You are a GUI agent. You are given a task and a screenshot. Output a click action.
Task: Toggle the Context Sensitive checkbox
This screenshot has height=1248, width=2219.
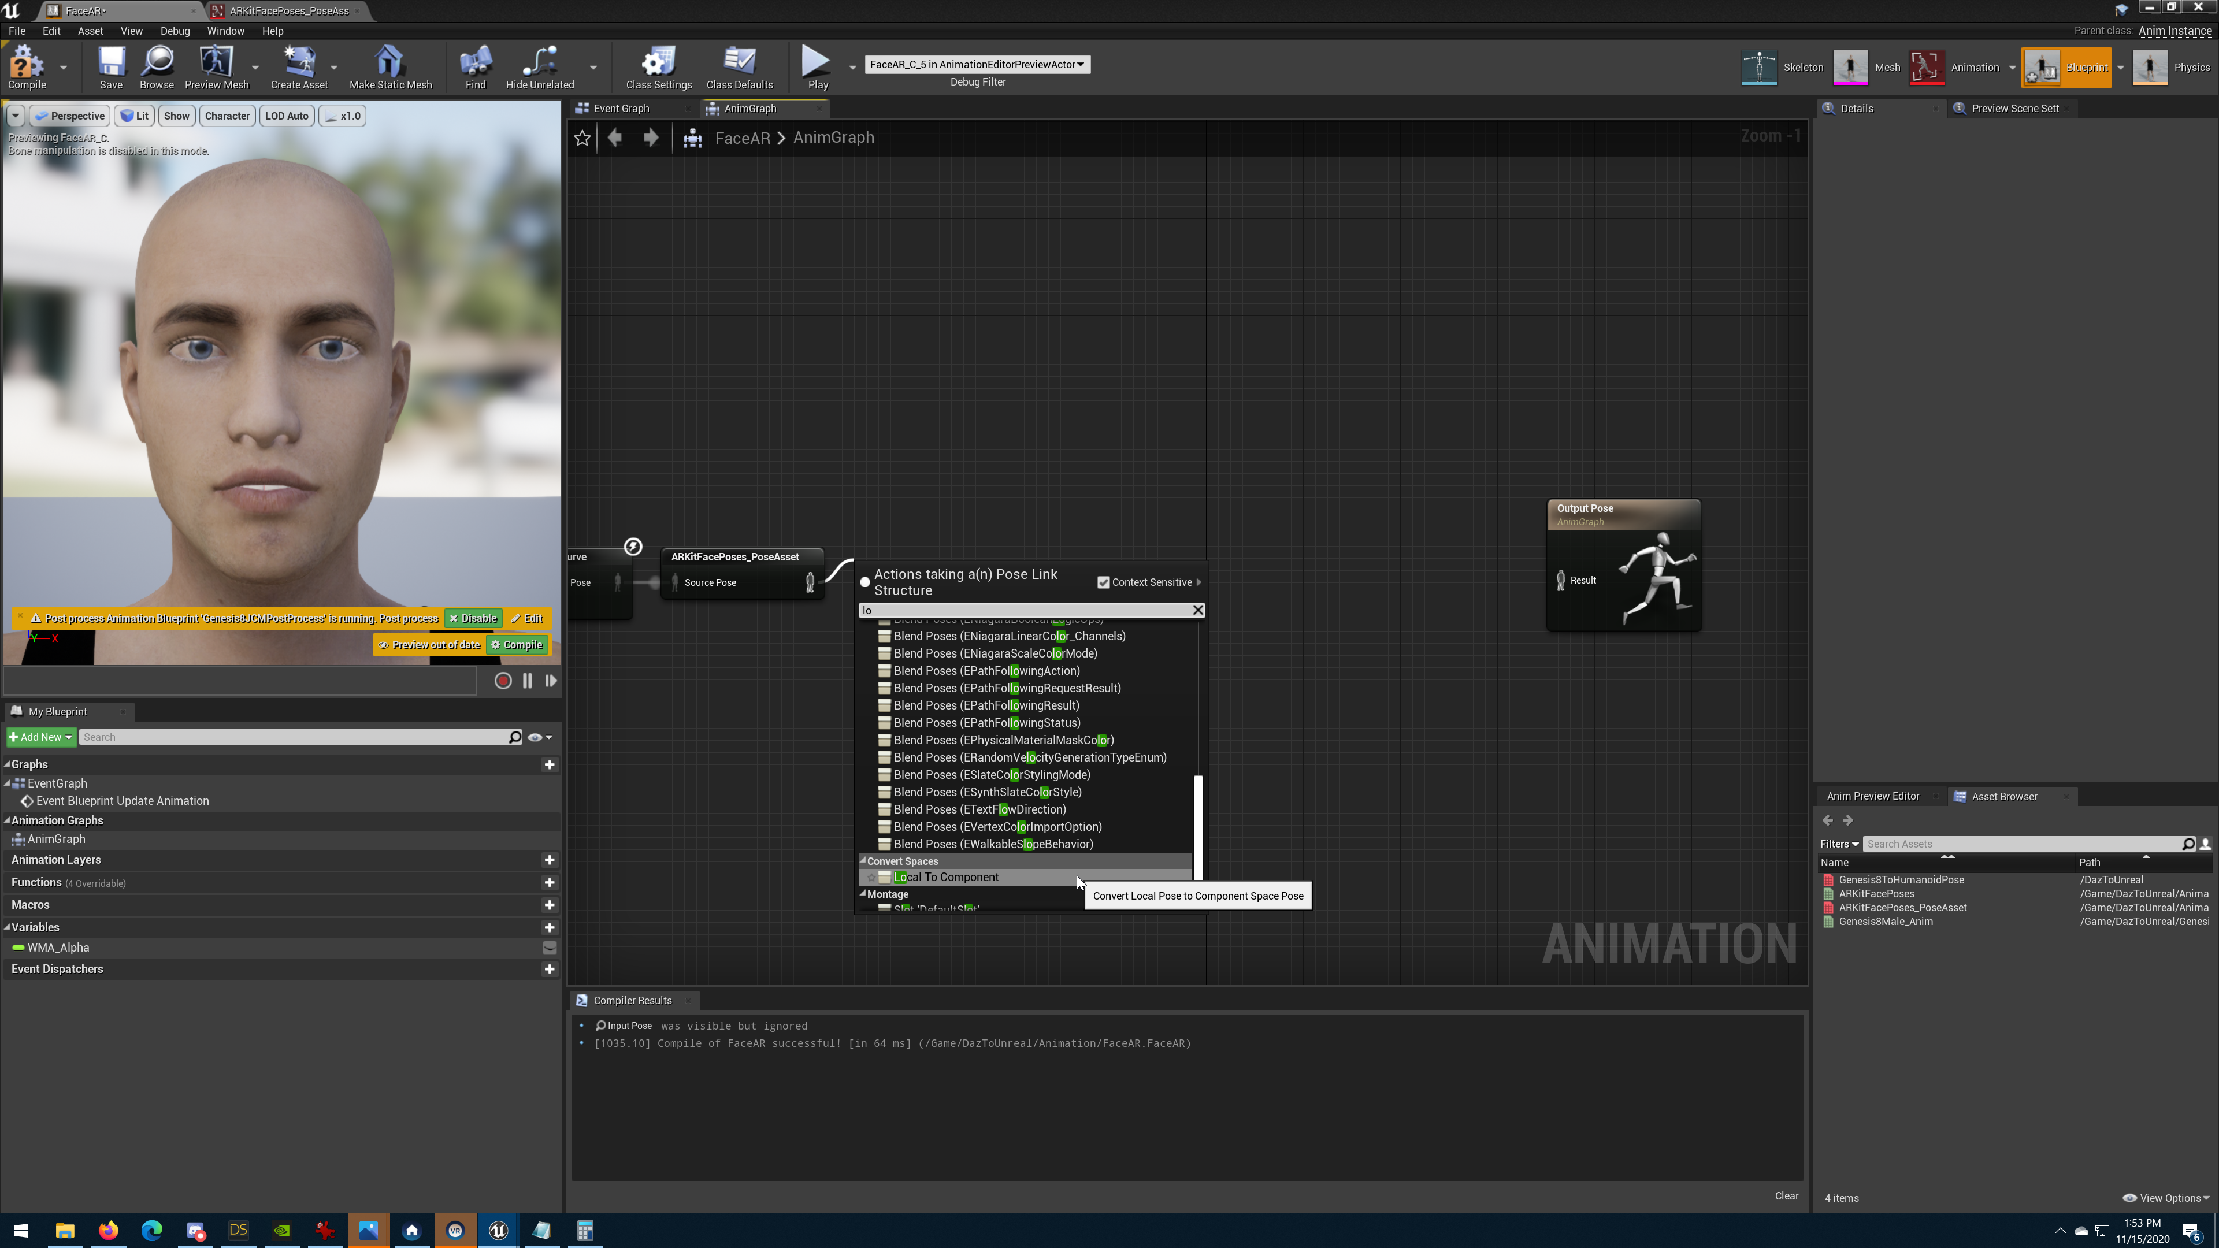(x=1104, y=583)
